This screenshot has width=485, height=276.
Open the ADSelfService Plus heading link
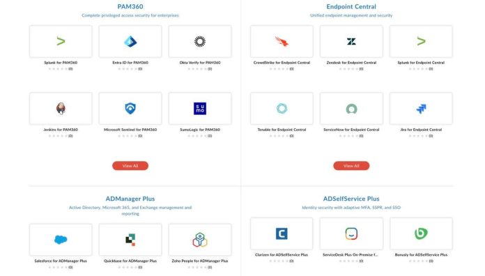click(351, 199)
